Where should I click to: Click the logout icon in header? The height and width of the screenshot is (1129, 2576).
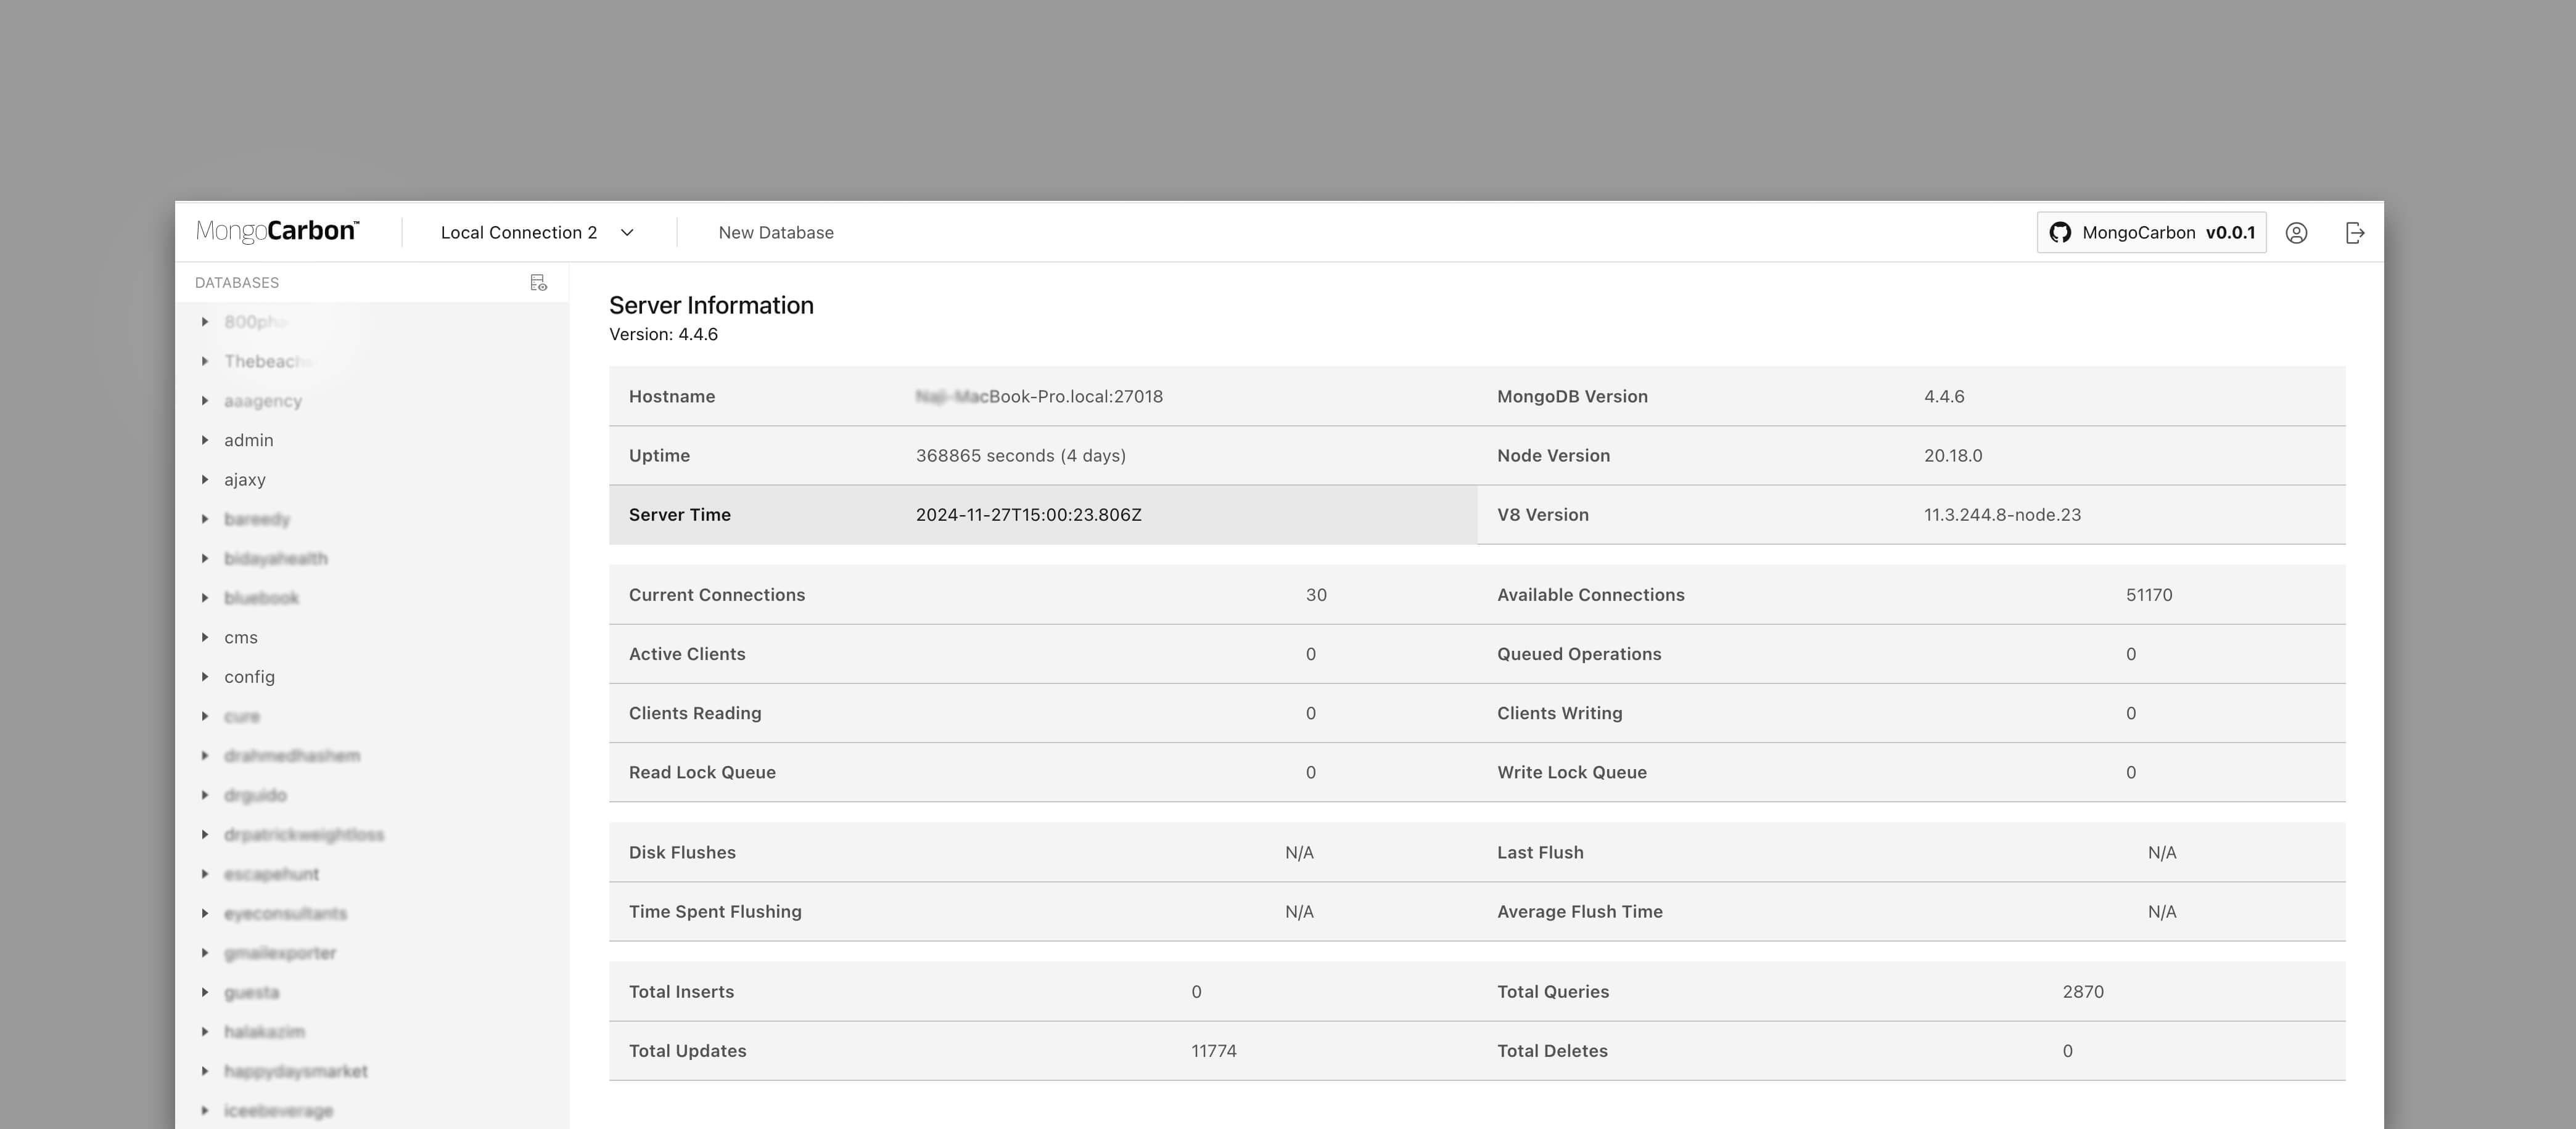[x=2354, y=233]
